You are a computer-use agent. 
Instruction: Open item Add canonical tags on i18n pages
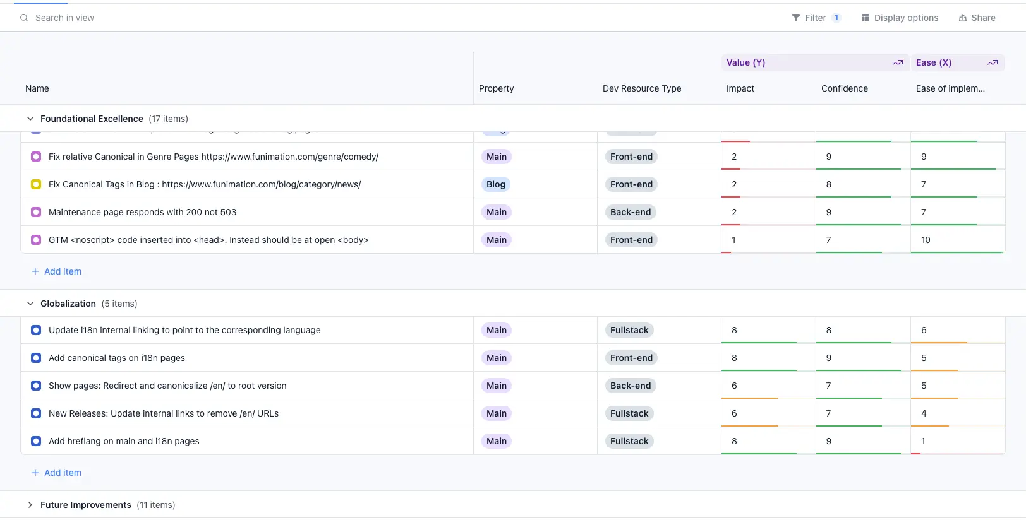pyautogui.click(x=117, y=358)
